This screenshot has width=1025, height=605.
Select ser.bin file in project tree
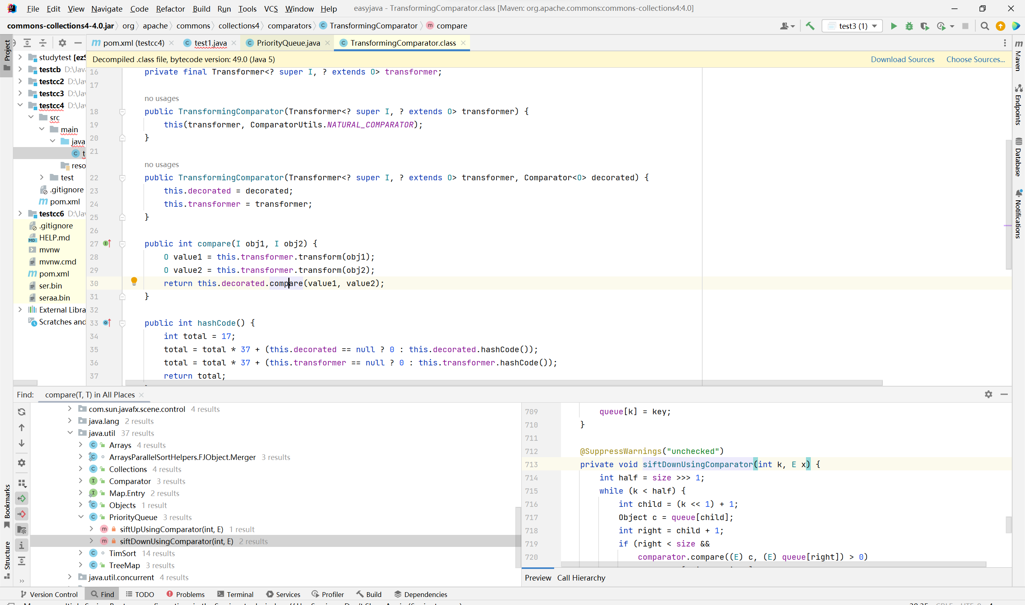(x=50, y=285)
